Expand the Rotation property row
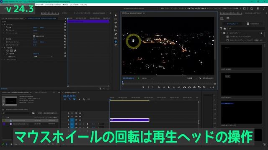The width and height of the screenshot is (268, 150). coord(4,39)
